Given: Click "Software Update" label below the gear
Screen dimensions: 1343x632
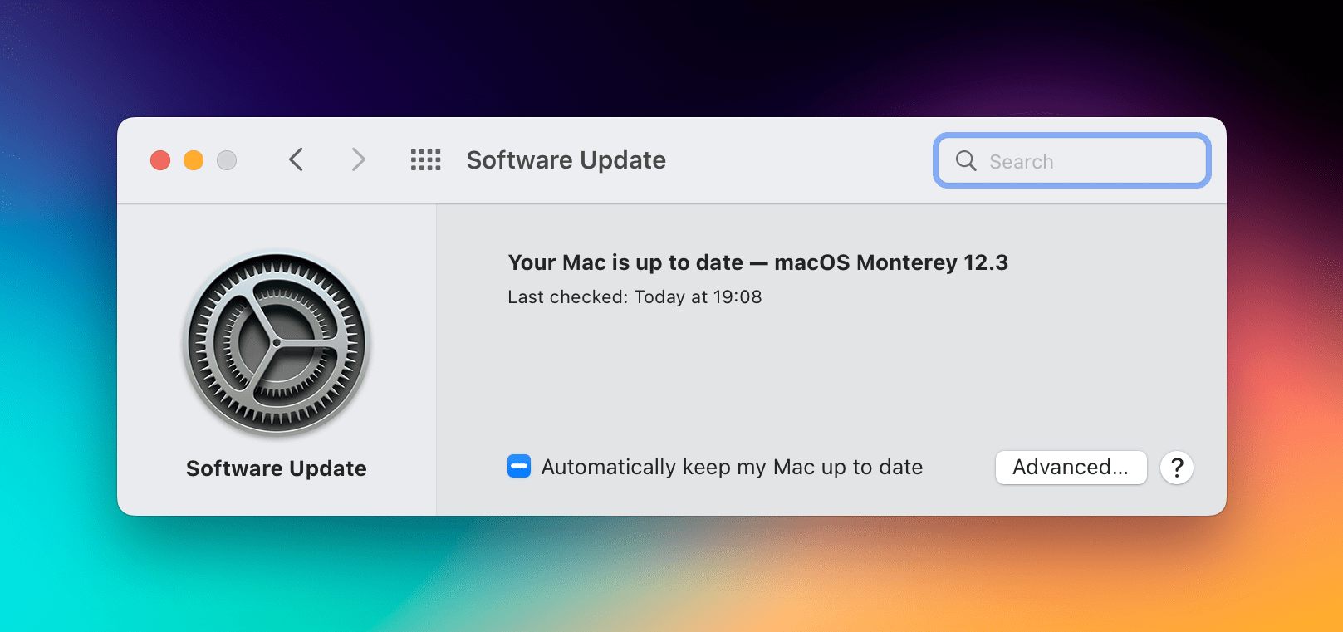Looking at the screenshot, I should pos(277,468).
